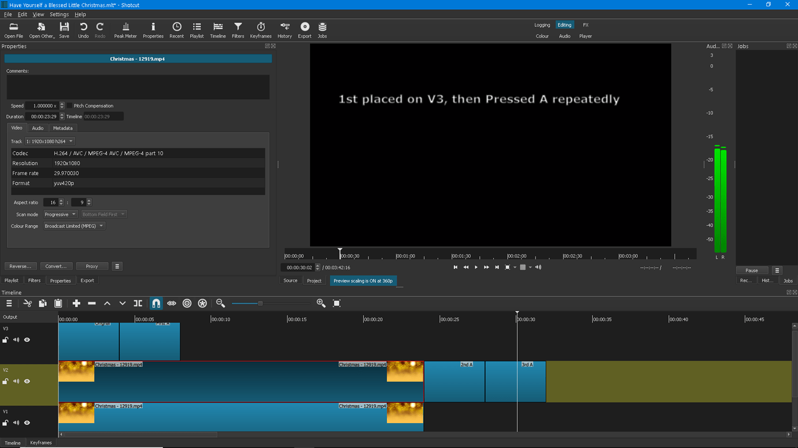Click the Reverse... button
The height and width of the screenshot is (448, 798).
(x=20, y=267)
